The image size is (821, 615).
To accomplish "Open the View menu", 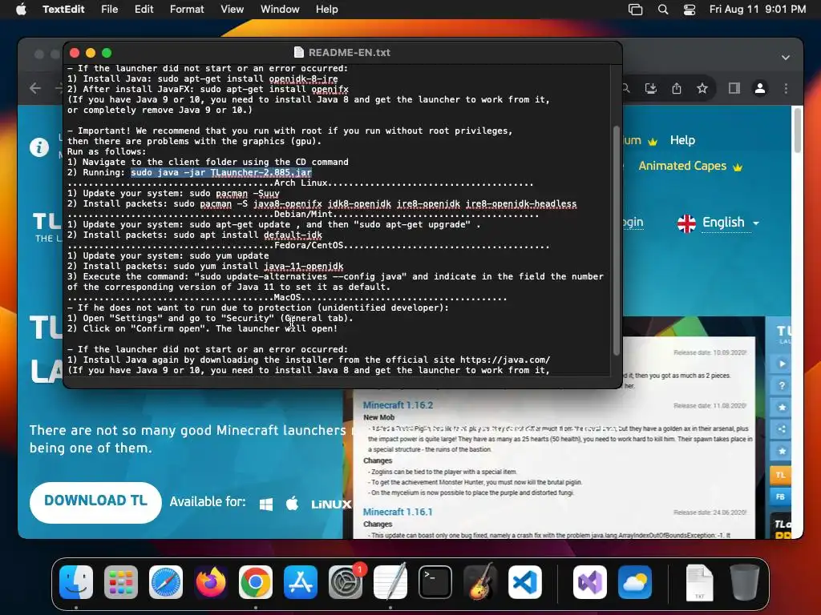I will click(232, 10).
